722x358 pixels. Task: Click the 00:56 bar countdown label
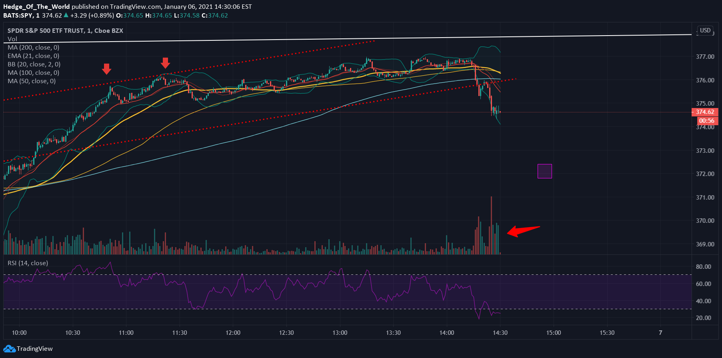pos(707,121)
